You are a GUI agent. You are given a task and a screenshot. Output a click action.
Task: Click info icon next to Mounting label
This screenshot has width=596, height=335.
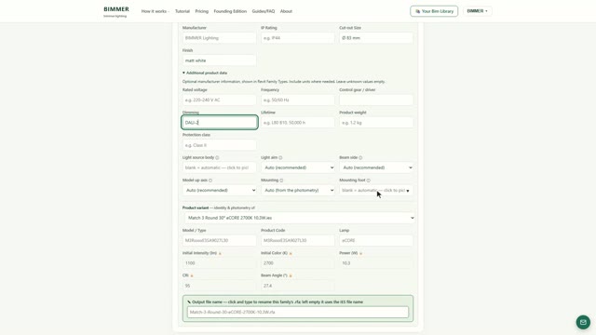(281, 181)
